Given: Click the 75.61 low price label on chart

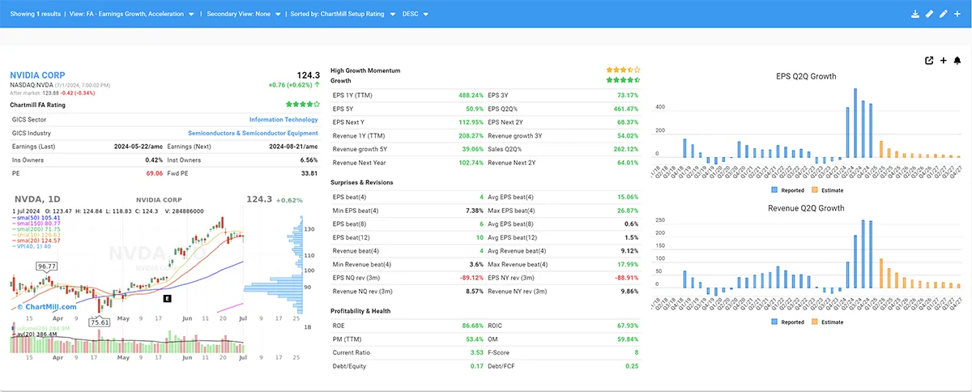Looking at the screenshot, I should click(100, 322).
